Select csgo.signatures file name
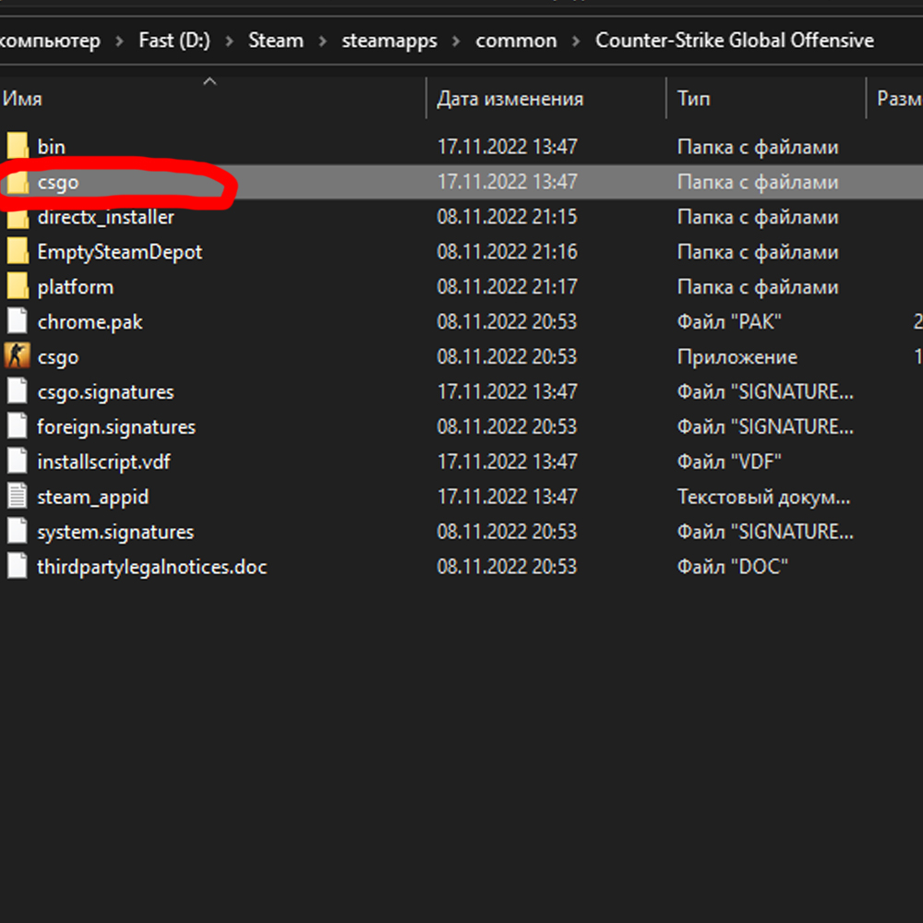This screenshot has height=923, width=923. click(105, 392)
